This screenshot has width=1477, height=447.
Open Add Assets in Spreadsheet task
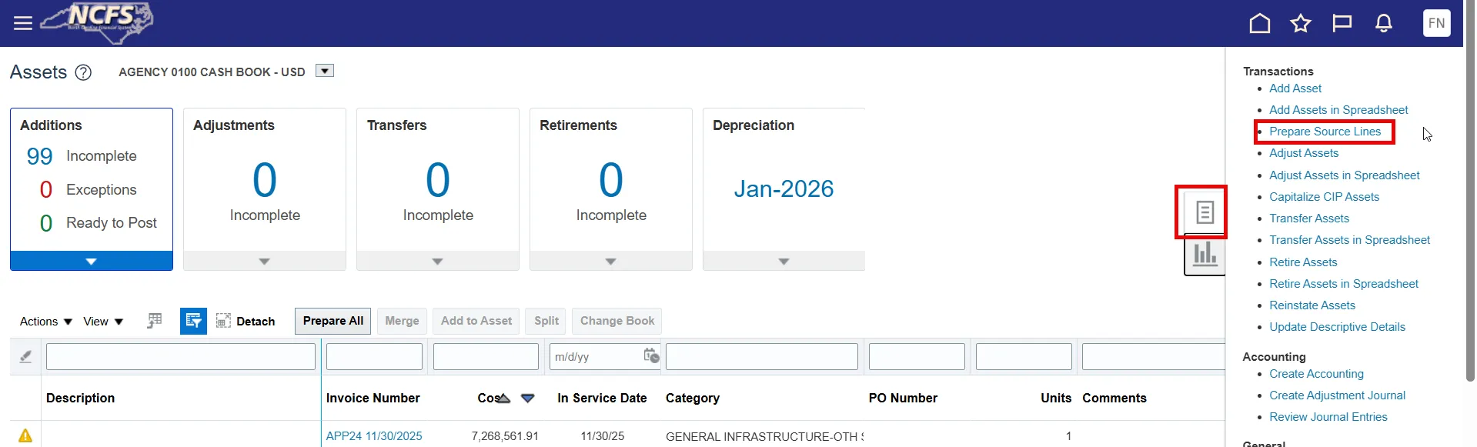pyautogui.click(x=1338, y=110)
